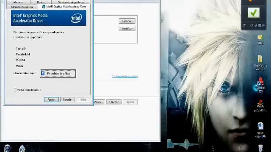The height and width of the screenshot is (152, 271).
Task: Click Cancelar in the Intel driver dialog
Action: coord(67,100)
